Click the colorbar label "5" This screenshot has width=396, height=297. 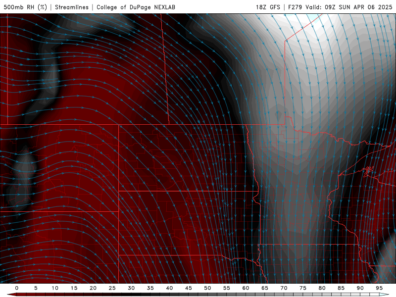pyautogui.click(x=36, y=288)
